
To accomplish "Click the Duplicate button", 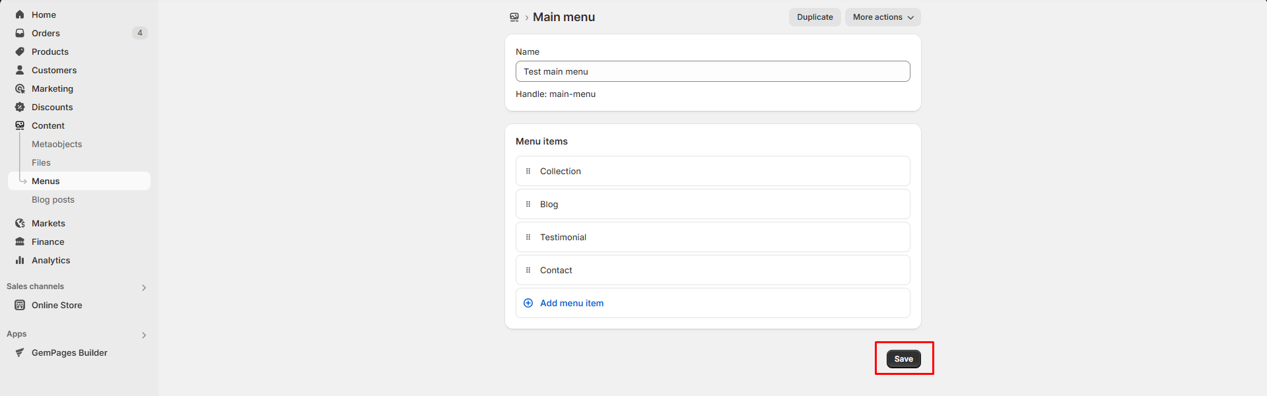I will pos(815,17).
